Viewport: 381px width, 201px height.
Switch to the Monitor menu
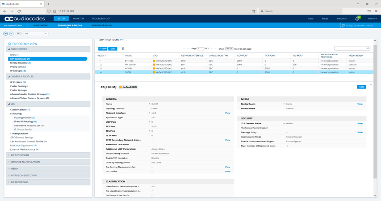pos(78,19)
